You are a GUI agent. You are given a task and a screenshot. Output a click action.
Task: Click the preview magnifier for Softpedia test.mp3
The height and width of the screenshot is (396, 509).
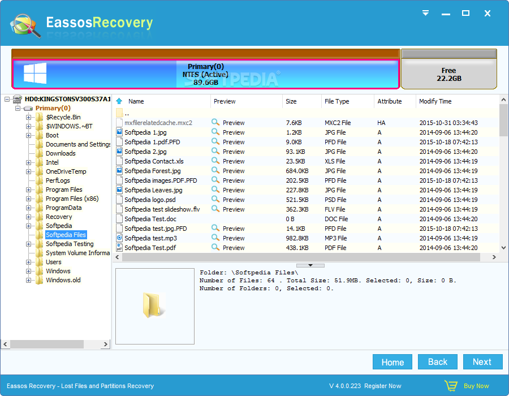click(x=215, y=238)
